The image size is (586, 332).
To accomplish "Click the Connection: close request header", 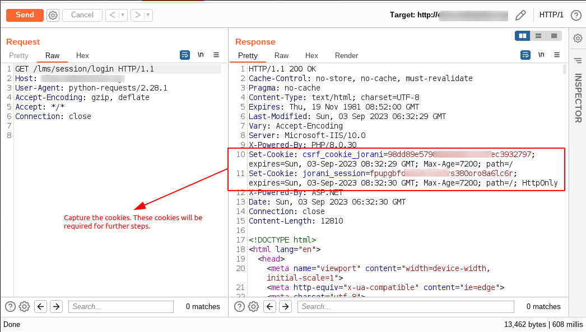I will tap(53, 116).
